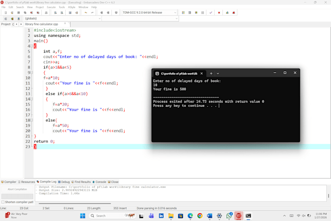331x221 pixels.
Task: Click the Rebuild All toolbar icon
Action: 202,13
